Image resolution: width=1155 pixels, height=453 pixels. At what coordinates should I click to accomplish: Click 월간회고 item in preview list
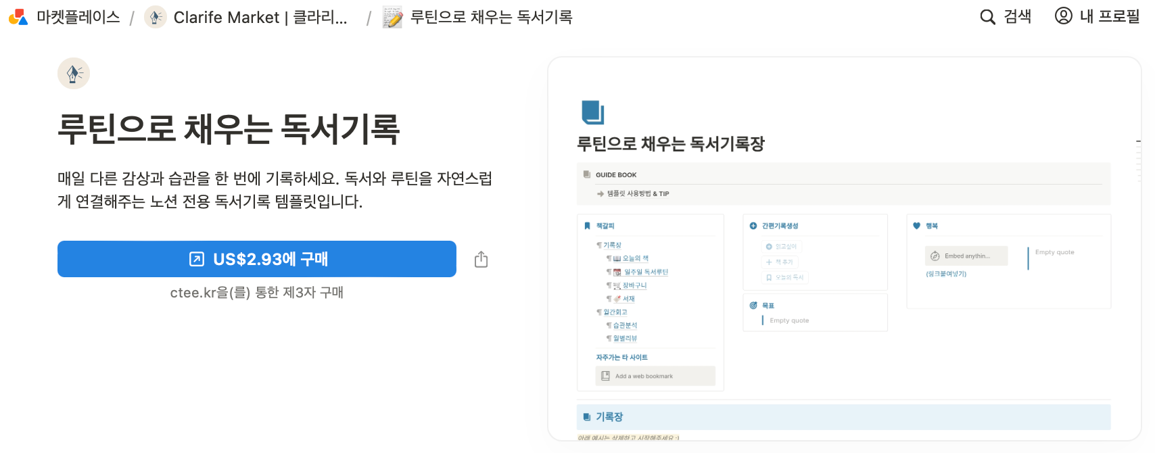tap(615, 312)
